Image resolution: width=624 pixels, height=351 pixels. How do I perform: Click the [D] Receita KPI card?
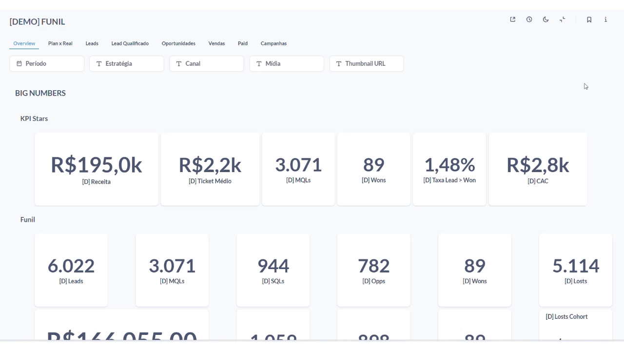click(x=96, y=169)
